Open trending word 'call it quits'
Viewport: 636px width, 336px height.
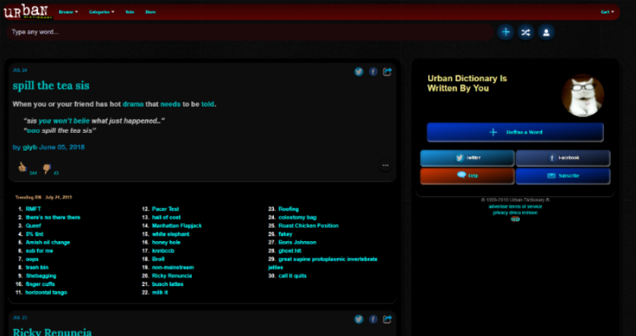(293, 276)
